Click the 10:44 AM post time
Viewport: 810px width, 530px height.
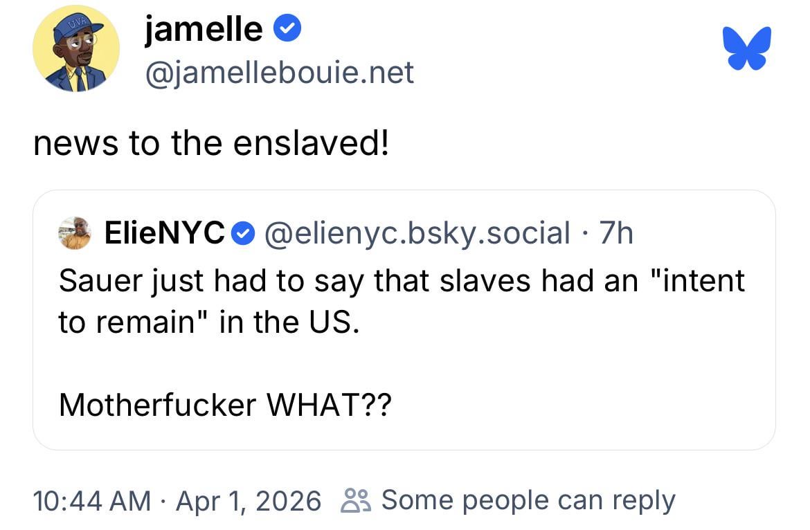tap(91, 500)
